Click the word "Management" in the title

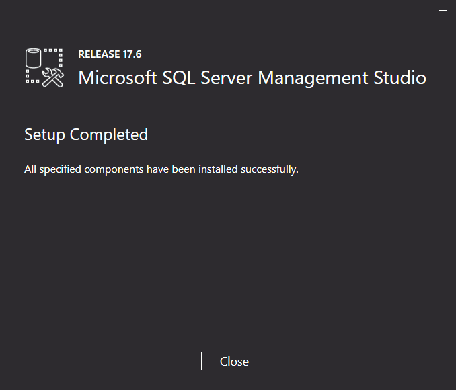click(x=315, y=77)
